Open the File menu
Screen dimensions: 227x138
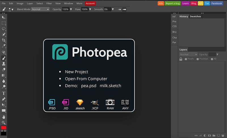click(x=4, y=3)
